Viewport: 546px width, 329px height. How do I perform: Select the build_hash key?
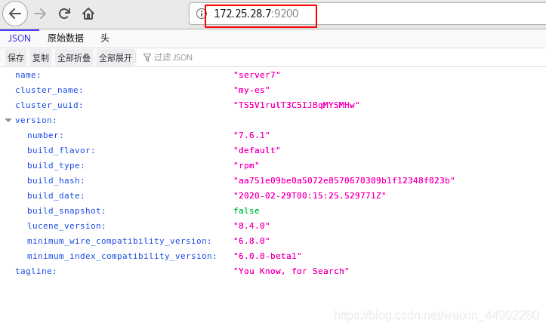tap(56, 181)
